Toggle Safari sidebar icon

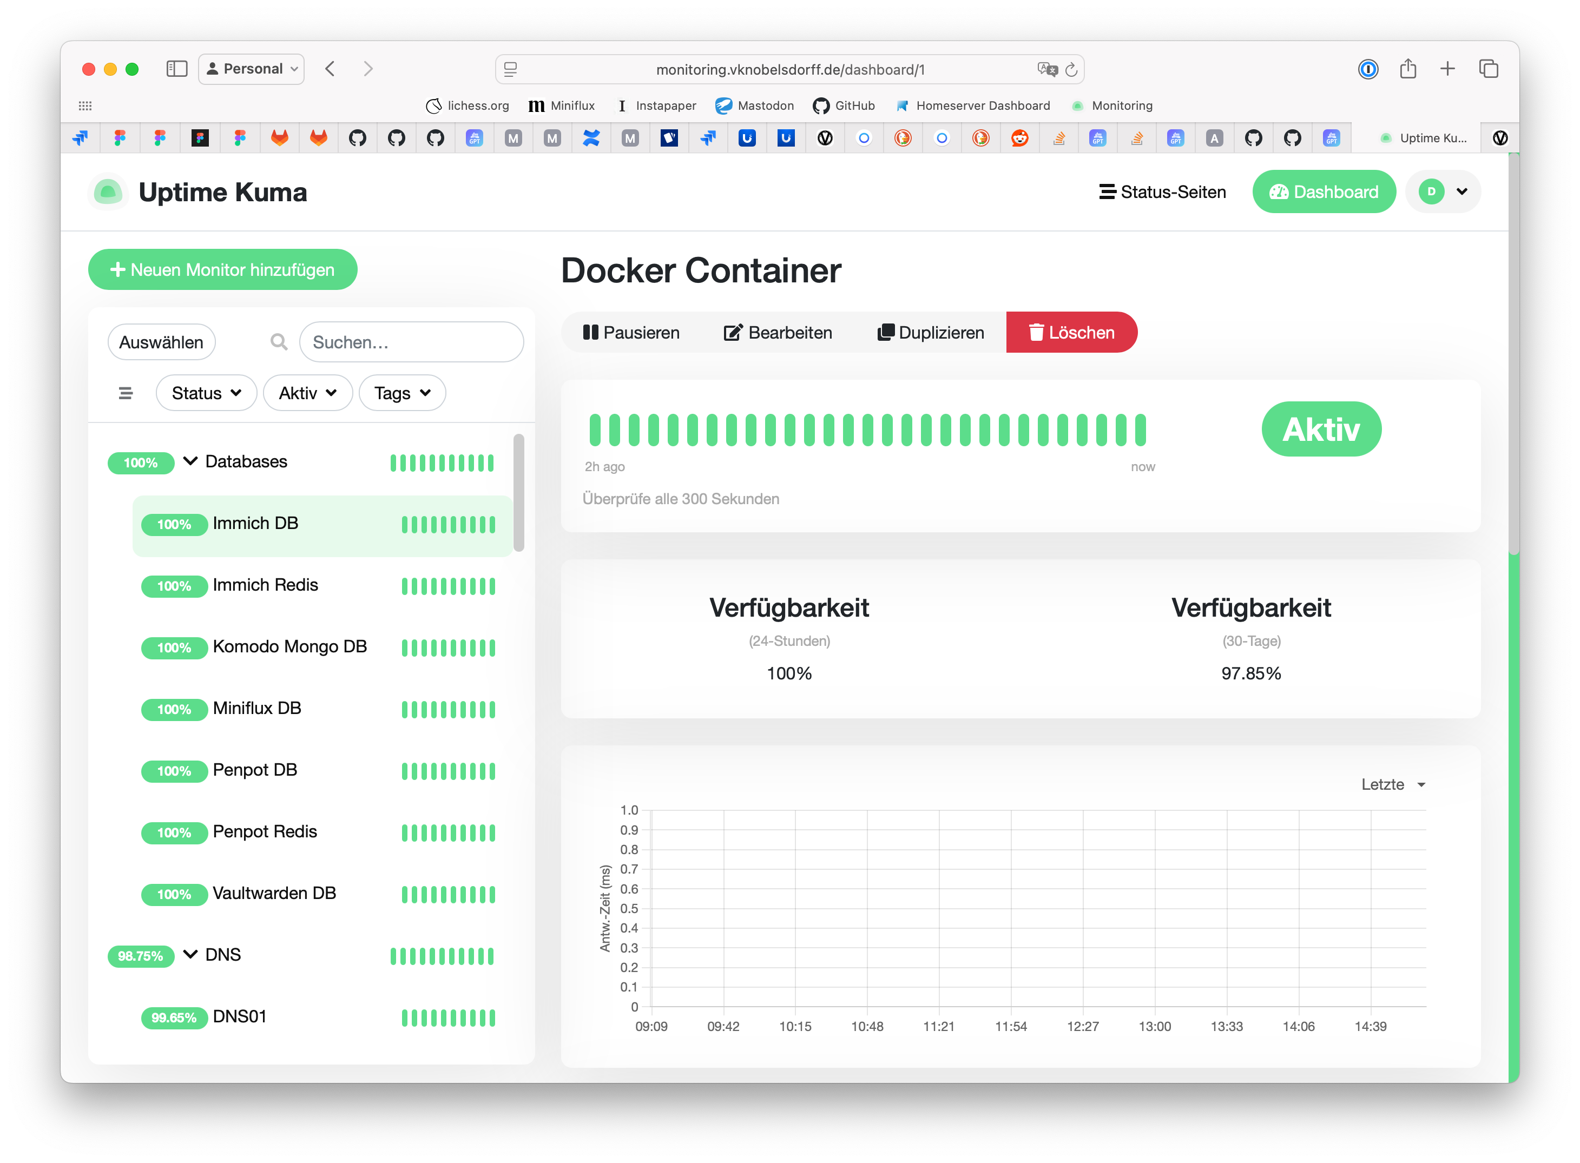(x=176, y=69)
